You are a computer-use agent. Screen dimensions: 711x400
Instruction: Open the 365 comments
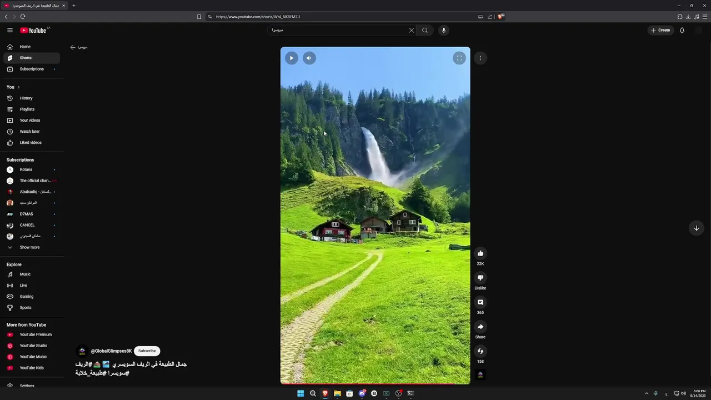[x=480, y=302]
